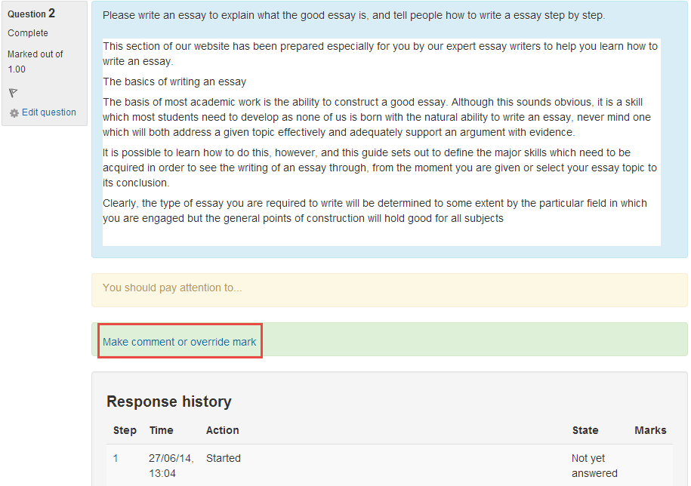Image resolution: width=691 pixels, height=486 pixels.
Task: Select the Marks column header
Action: 649,430
